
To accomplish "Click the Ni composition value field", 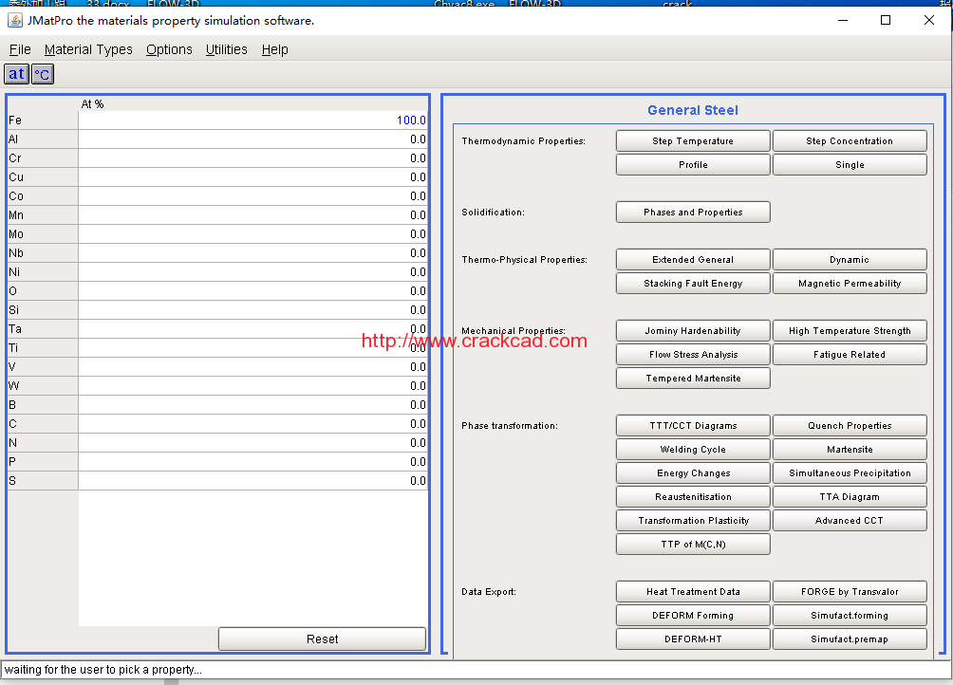I will click(x=252, y=272).
